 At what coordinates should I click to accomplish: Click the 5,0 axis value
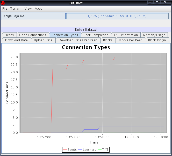click(x=15, y=118)
